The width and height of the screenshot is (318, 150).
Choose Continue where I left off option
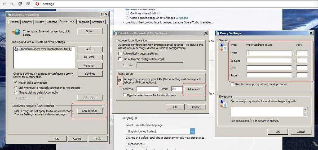pyautogui.click(x=127, y=13)
